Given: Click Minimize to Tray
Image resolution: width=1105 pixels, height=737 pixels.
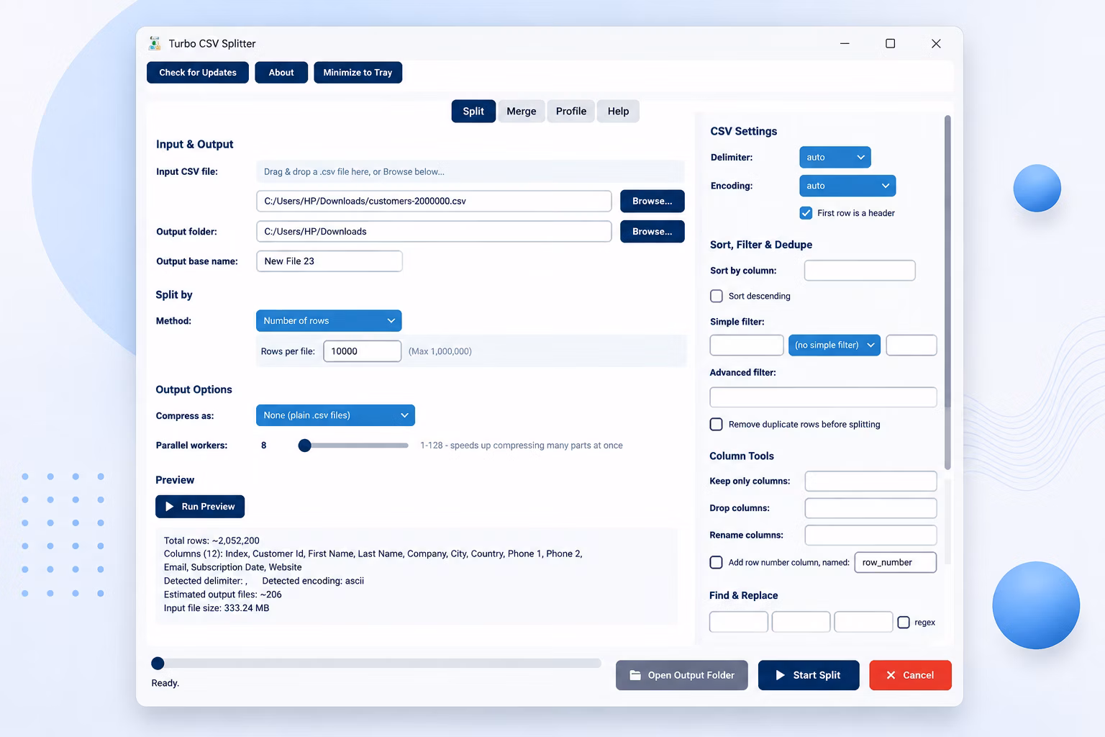Looking at the screenshot, I should [358, 73].
